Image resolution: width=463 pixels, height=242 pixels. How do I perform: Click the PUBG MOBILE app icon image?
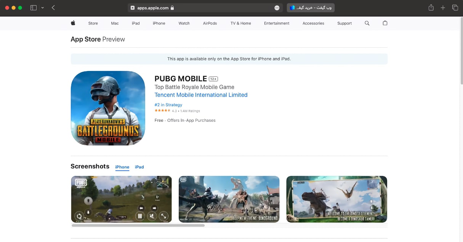coord(108,108)
